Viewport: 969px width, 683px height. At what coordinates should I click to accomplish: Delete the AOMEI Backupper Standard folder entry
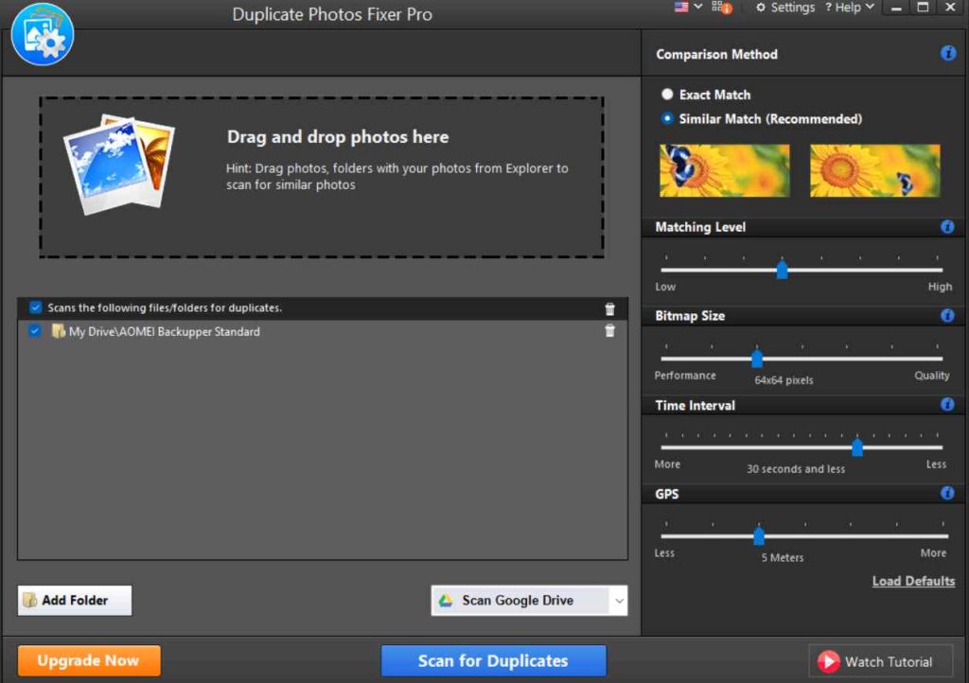(609, 330)
